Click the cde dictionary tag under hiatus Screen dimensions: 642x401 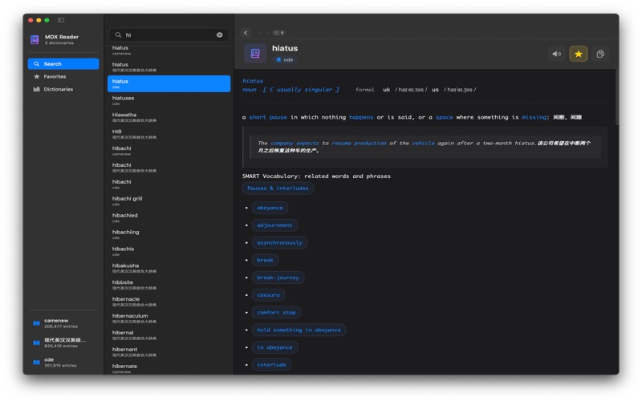pyautogui.click(x=285, y=59)
